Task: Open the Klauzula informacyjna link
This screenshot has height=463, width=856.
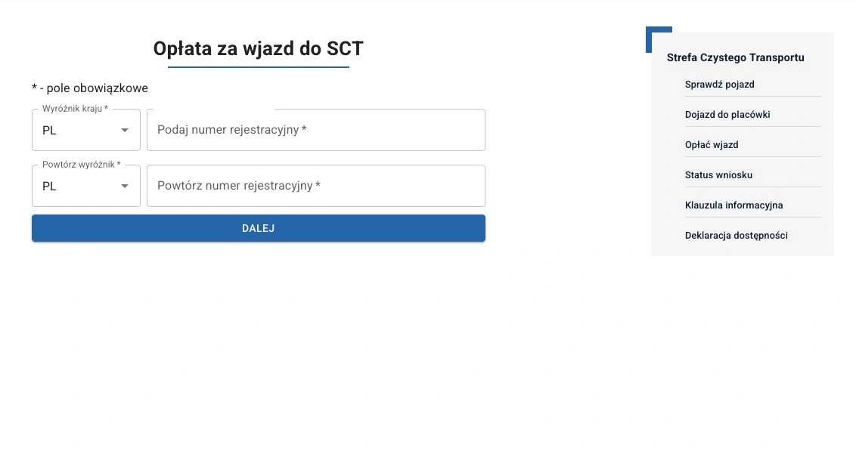Action: 733,205
